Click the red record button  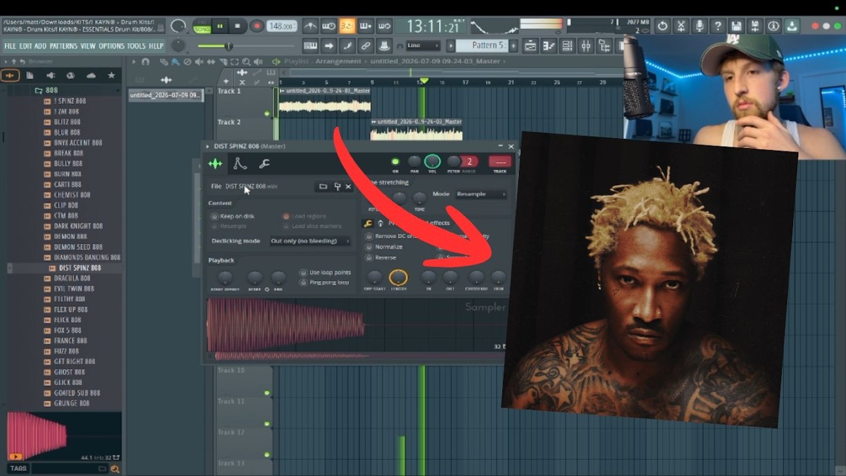[x=256, y=26]
